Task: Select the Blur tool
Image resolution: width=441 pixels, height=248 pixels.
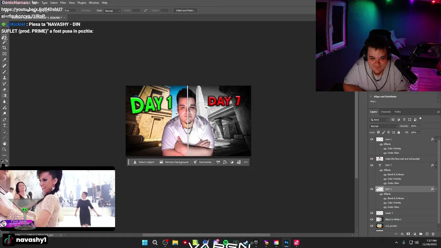Action: pyautogui.click(x=4, y=102)
